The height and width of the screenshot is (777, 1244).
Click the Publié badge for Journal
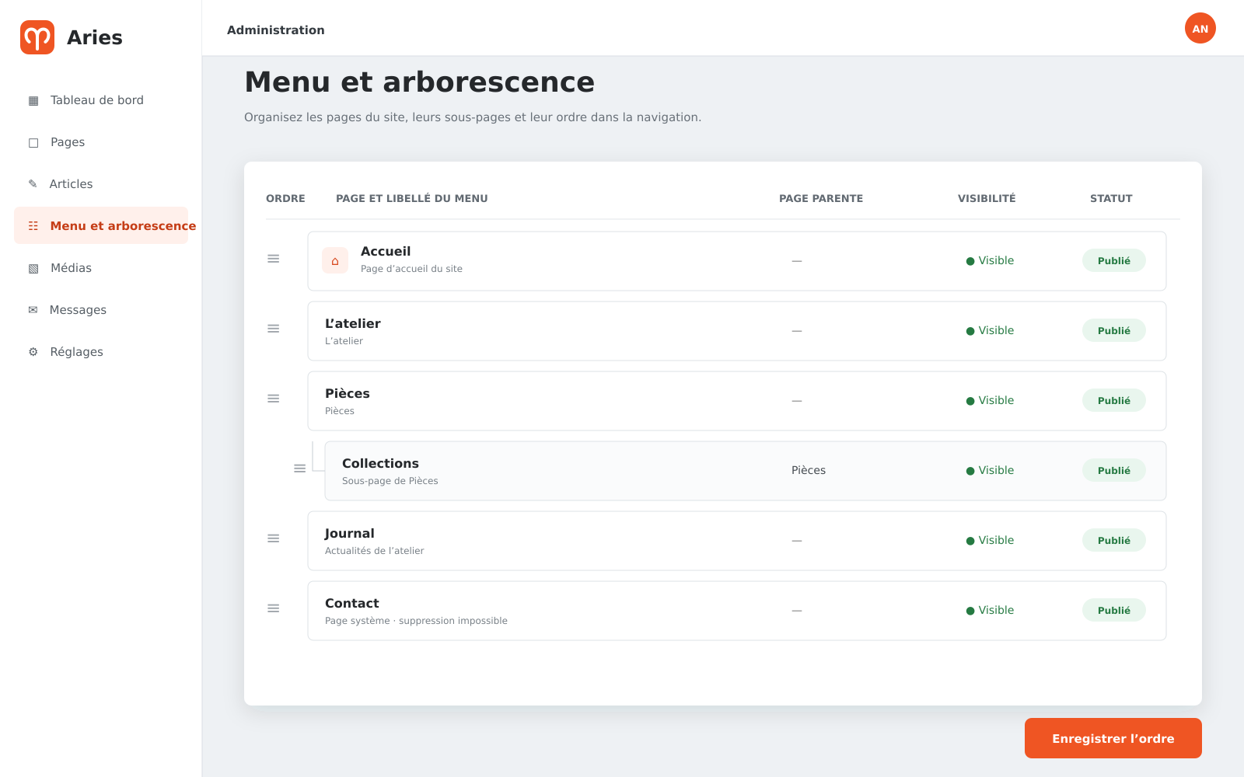pyautogui.click(x=1114, y=541)
